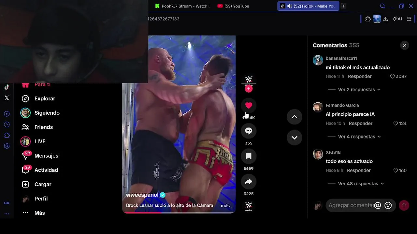Select the TikTok browser tab
417x234 pixels.
pyautogui.click(x=308, y=6)
